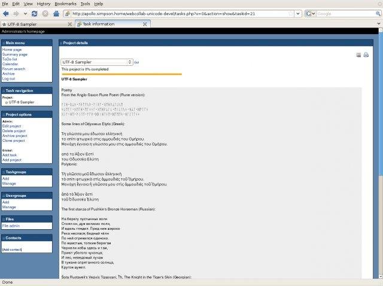Screen dimensions: 383x286
Task: Click the Clone project link
Action: click(14, 141)
